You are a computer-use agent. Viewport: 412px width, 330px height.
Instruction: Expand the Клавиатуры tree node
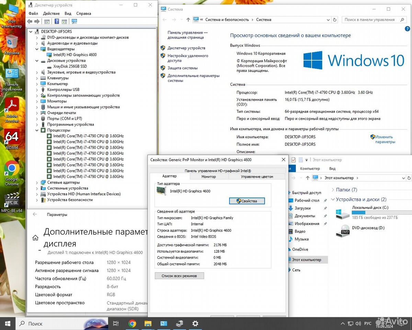pyautogui.click(x=37, y=78)
